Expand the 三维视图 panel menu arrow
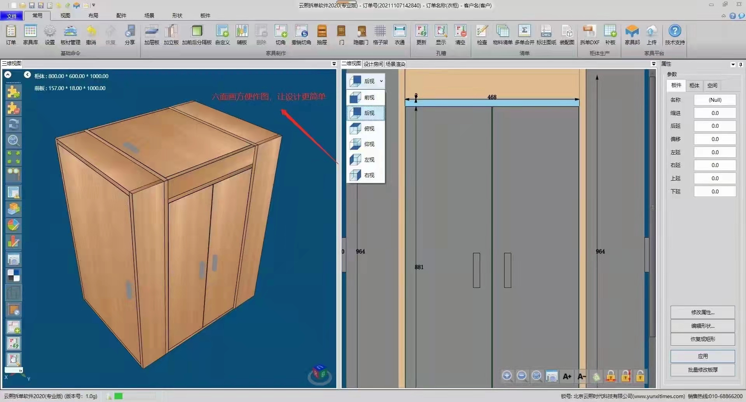Image resolution: width=746 pixels, height=402 pixels. (334, 64)
